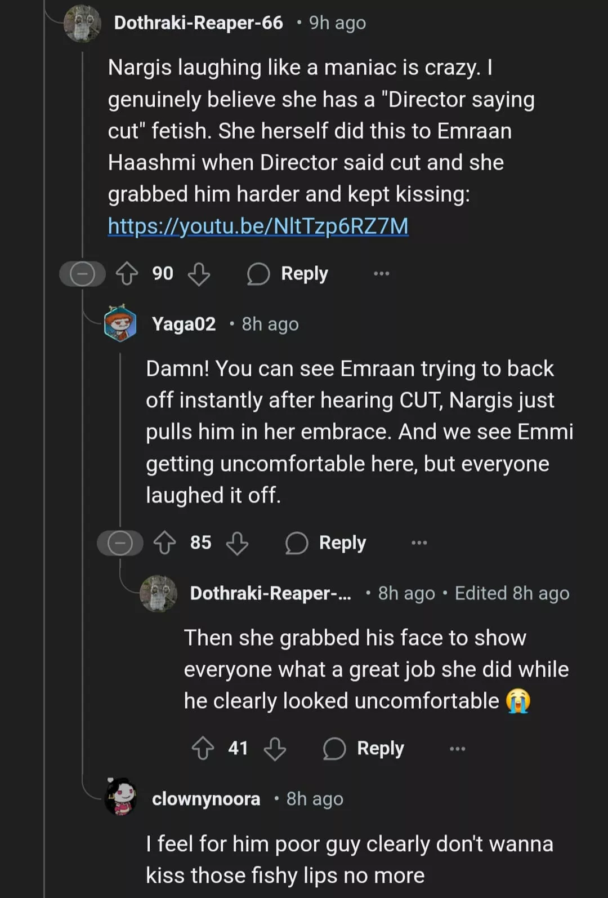
Task: Downvote Yaga02's comment with 85 points
Action: coord(237,544)
